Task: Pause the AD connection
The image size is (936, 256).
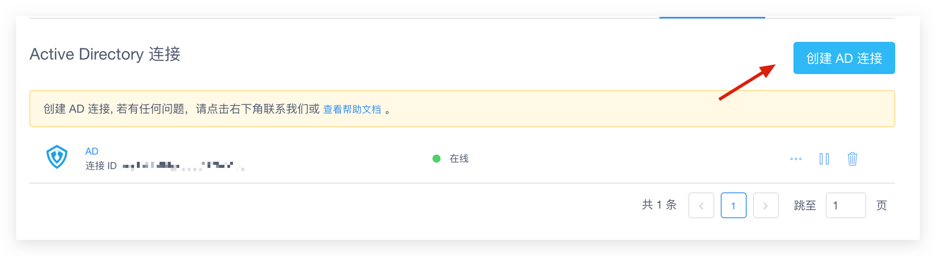Action: click(x=824, y=159)
